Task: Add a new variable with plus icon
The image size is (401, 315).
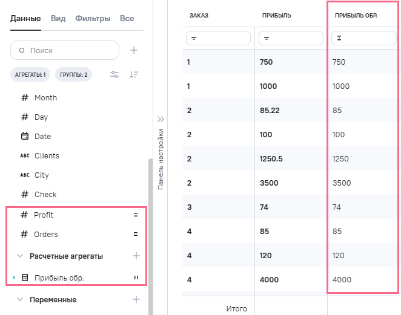Action: (136, 299)
